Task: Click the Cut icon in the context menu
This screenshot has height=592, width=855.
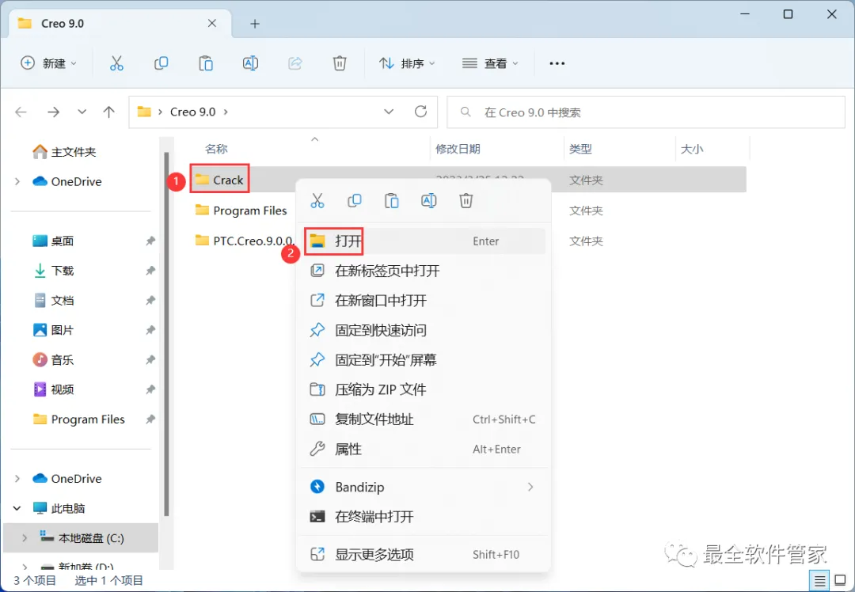Action: [x=317, y=200]
